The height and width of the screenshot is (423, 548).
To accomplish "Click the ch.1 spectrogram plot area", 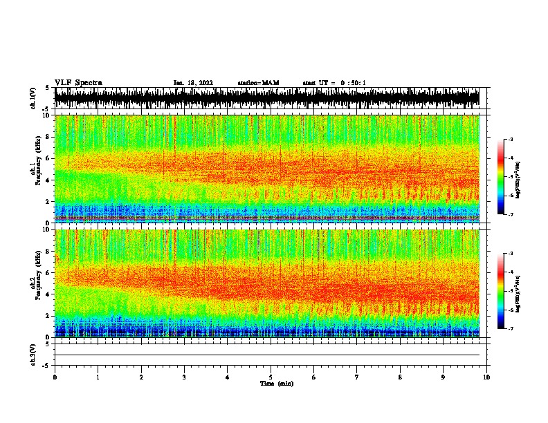I will pyautogui.click(x=267, y=169).
